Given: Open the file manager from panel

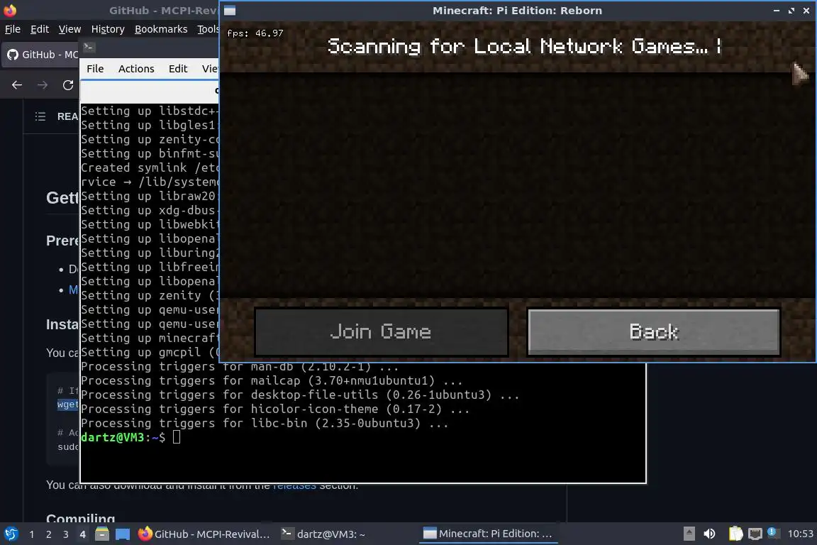Looking at the screenshot, I should (102, 534).
